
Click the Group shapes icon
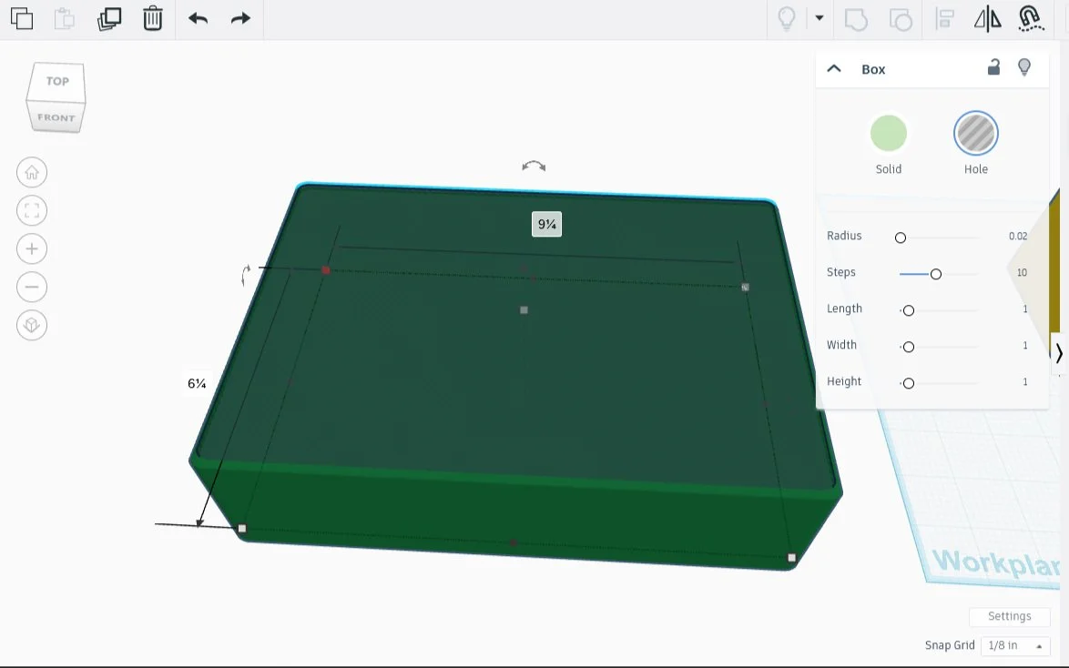click(856, 19)
